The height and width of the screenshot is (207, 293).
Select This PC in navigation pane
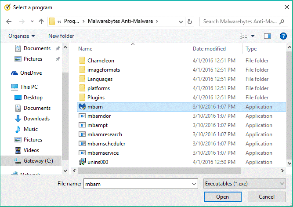coord(24,87)
